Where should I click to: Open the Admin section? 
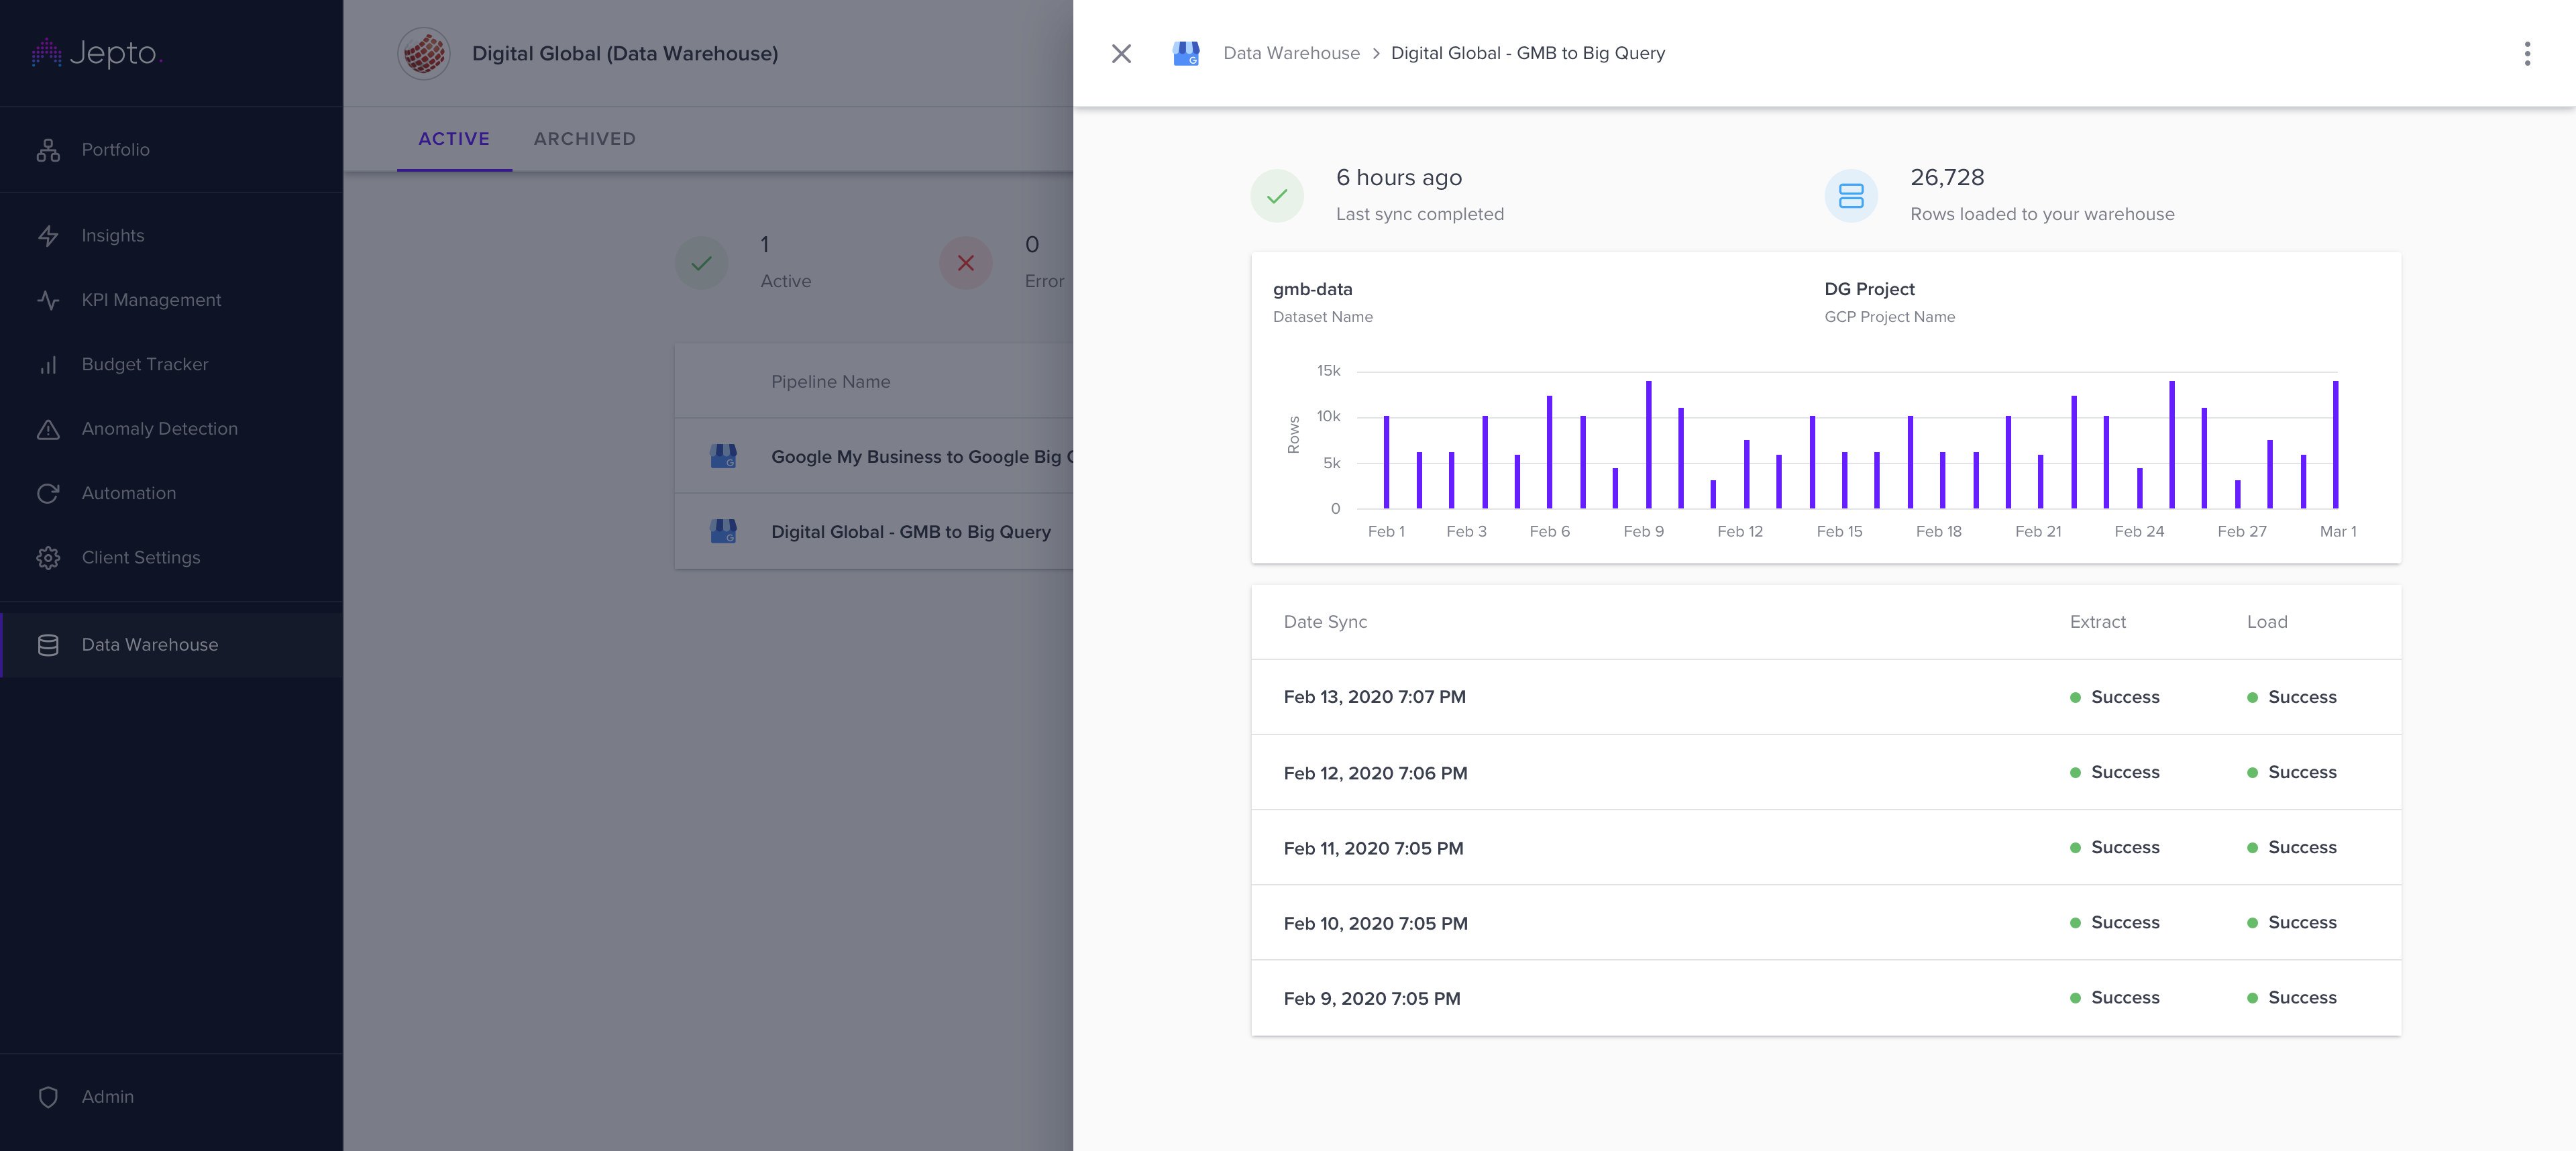[x=171, y=1097]
